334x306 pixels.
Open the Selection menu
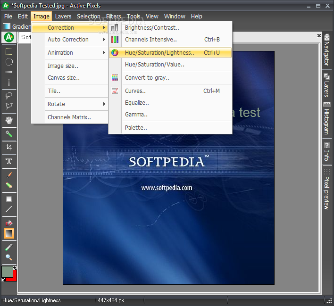tap(88, 17)
